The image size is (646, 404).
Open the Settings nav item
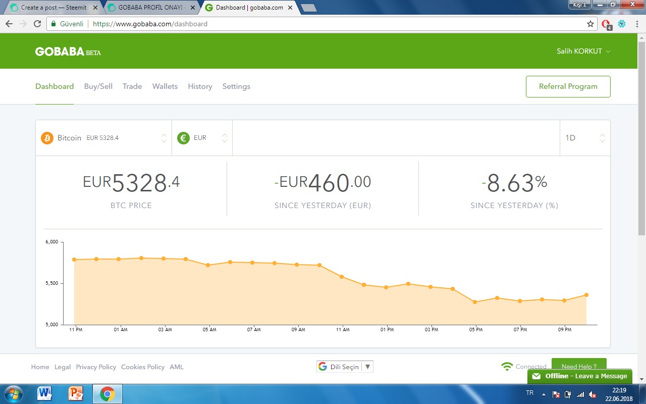(236, 86)
